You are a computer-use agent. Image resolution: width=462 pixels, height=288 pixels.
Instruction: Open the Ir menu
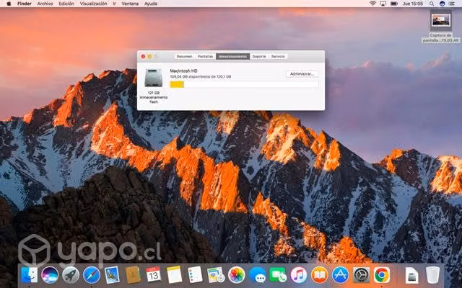point(114,4)
